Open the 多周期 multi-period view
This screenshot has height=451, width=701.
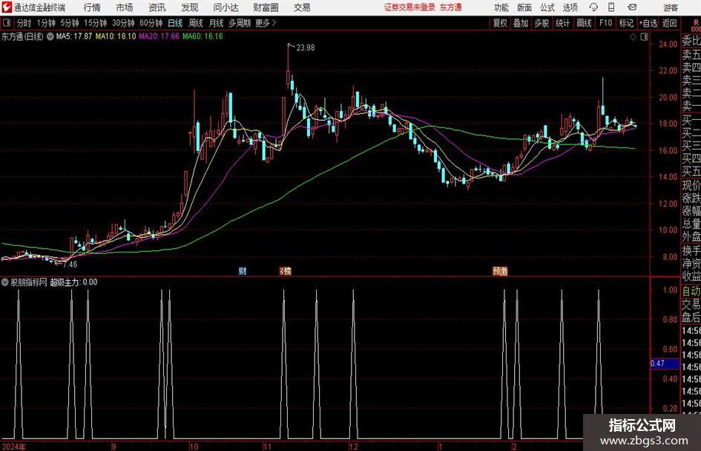(240, 23)
